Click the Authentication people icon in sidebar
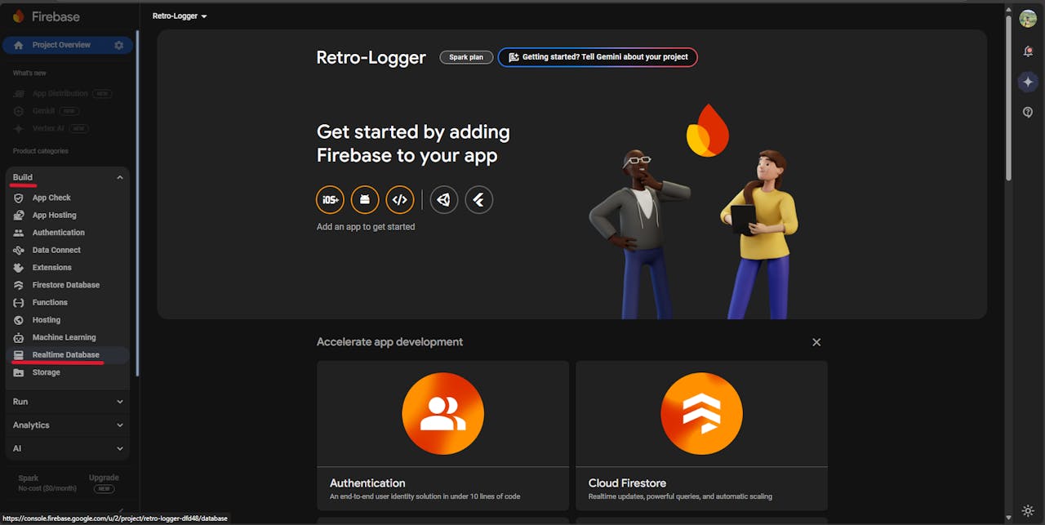The width and height of the screenshot is (1045, 525). [19, 233]
